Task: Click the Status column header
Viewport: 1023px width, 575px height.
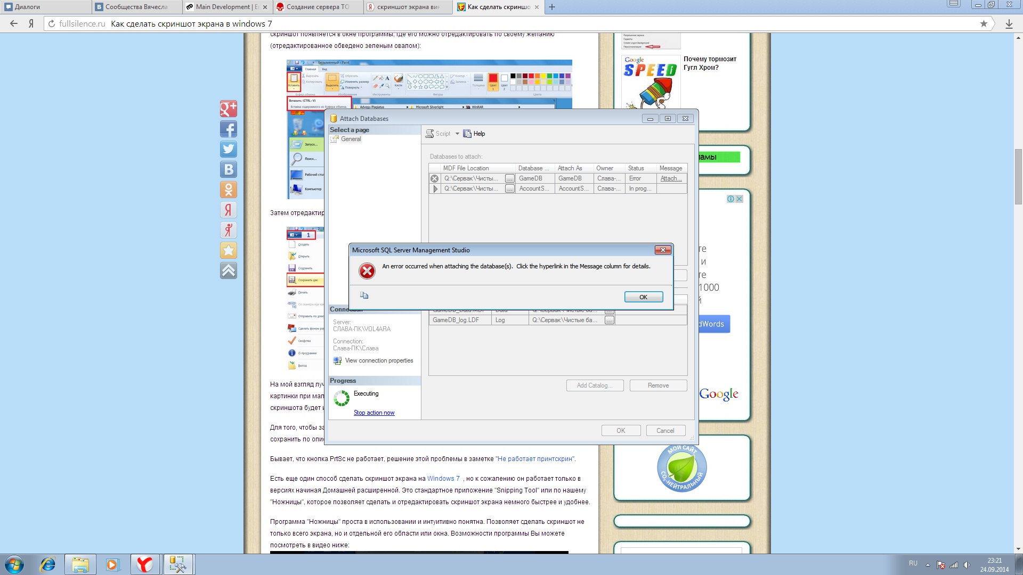Action: coord(640,168)
